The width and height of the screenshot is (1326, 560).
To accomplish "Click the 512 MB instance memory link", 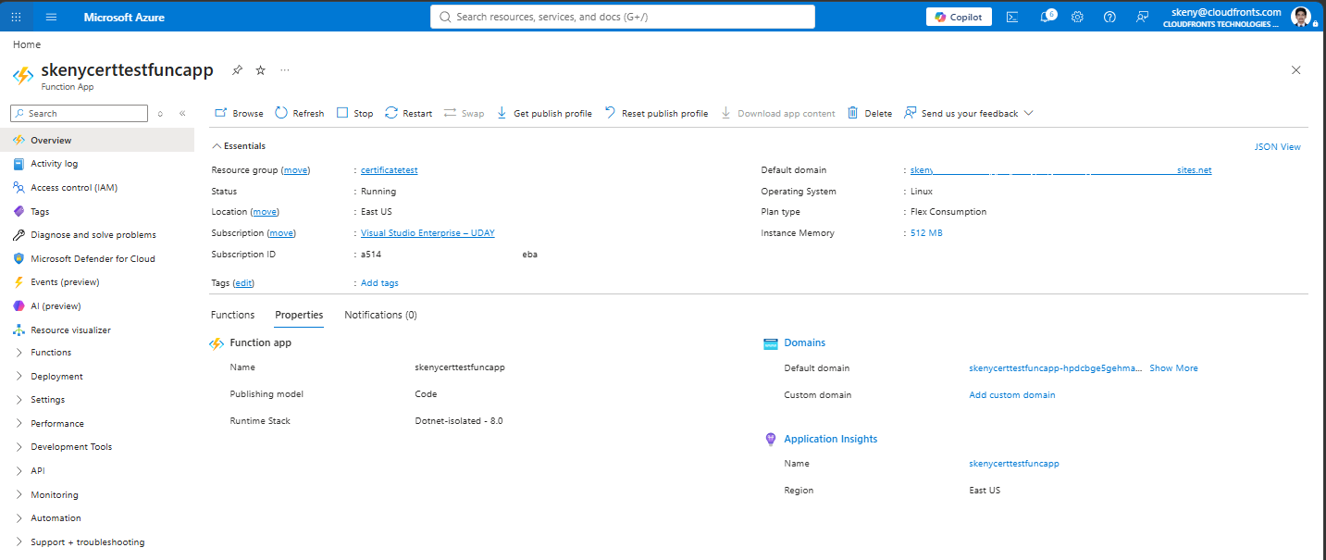I will (926, 233).
